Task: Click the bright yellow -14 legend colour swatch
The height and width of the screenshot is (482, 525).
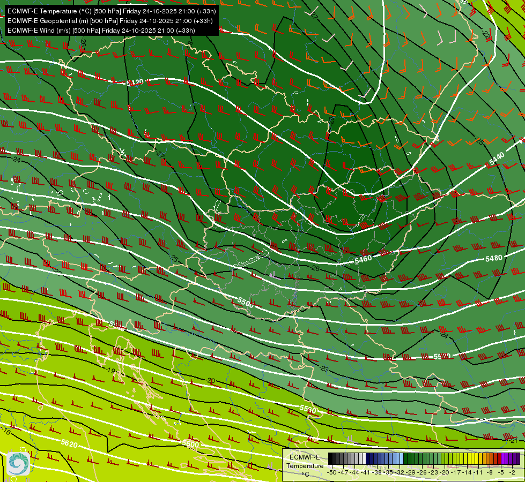Action: point(469,458)
